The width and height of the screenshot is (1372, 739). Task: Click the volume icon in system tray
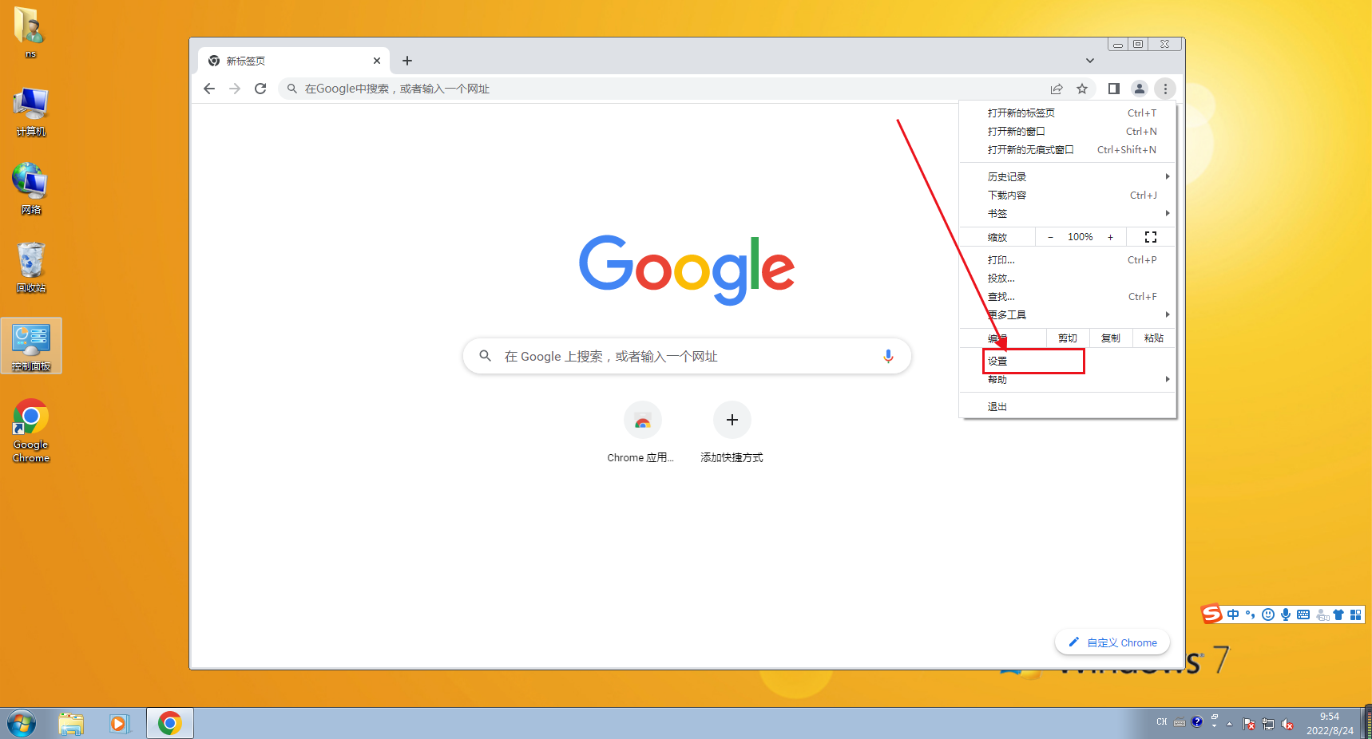1287,724
